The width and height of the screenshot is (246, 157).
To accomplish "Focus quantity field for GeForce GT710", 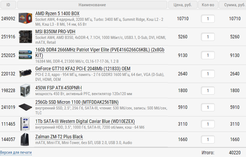I will [x=208, y=74].
